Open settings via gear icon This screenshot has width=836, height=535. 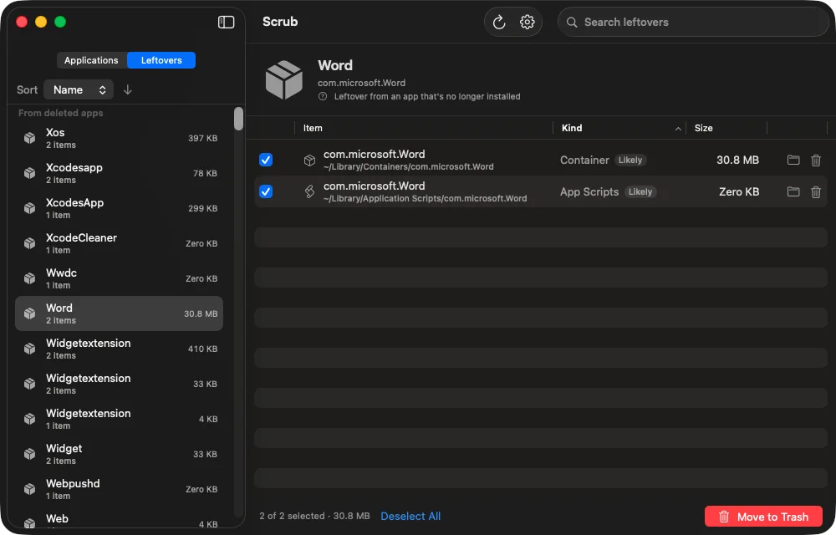[x=527, y=22]
